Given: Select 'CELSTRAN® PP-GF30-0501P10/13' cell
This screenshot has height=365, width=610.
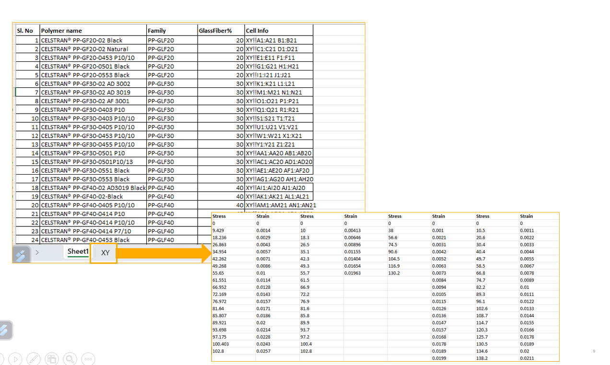Looking at the screenshot, I should pos(93,162).
